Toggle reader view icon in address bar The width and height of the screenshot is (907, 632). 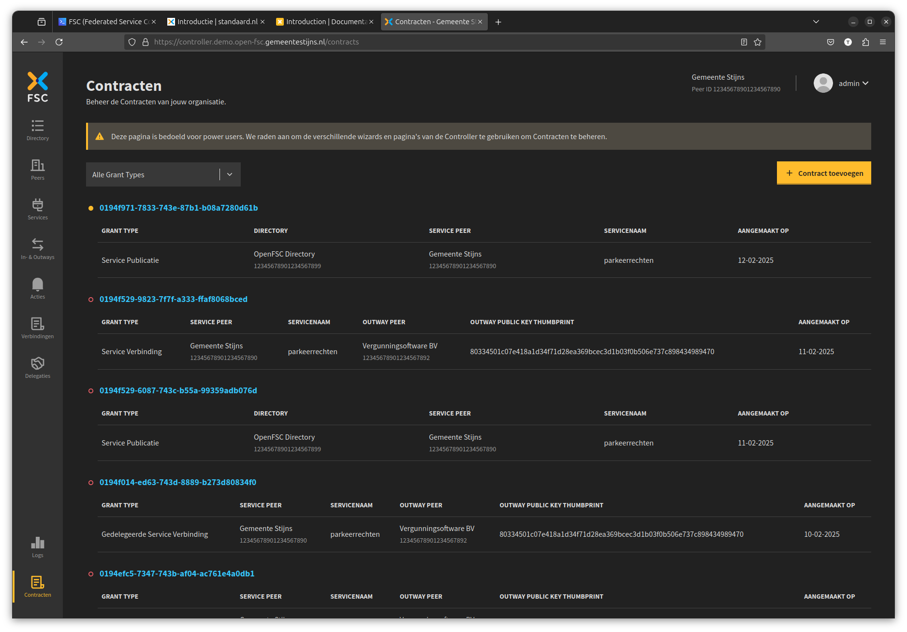point(744,42)
